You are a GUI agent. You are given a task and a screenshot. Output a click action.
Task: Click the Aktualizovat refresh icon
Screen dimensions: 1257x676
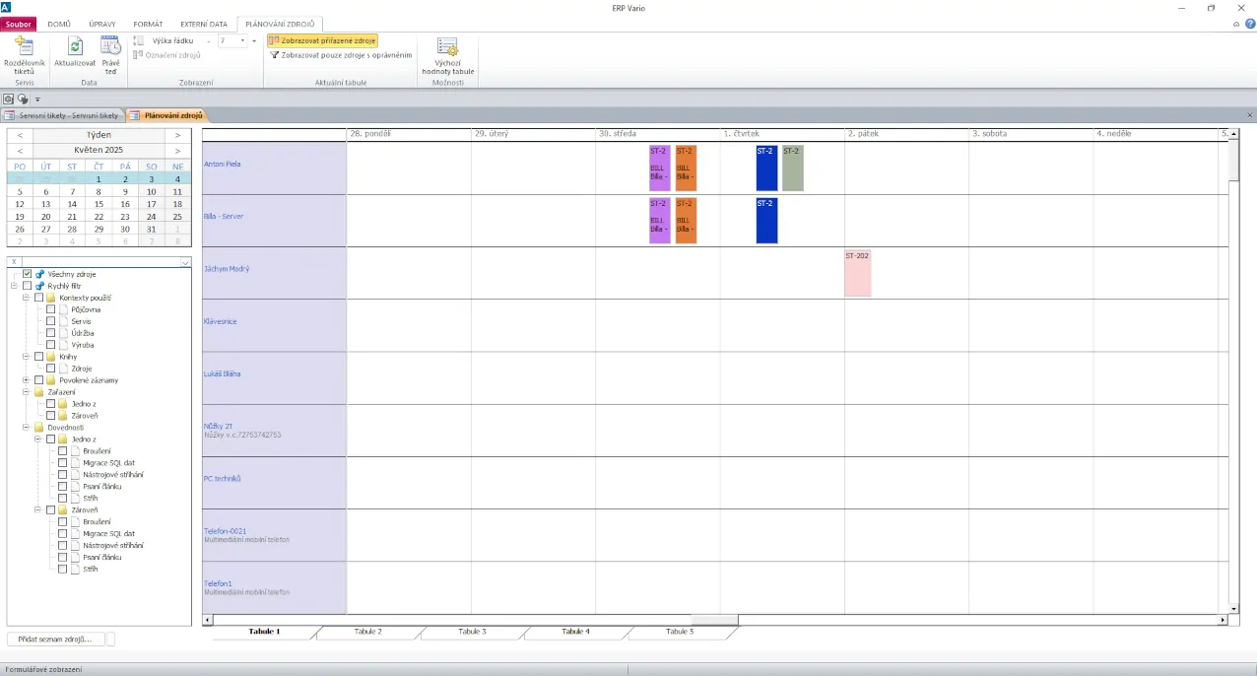pos(75,46)
